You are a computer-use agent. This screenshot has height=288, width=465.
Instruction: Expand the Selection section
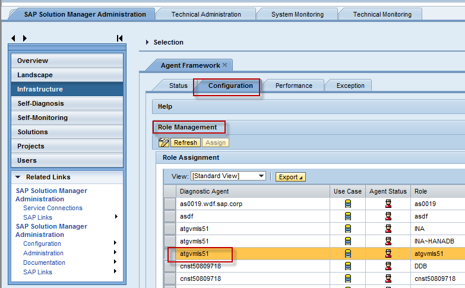point(147,42)
